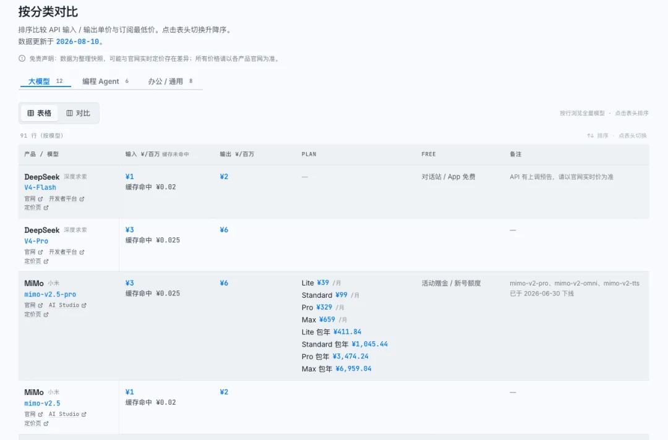Click 缓存命中 ¥0.025 in V4-Pro row
The height and width of the screenshot is (440, 668).
[x=153, y=240]
